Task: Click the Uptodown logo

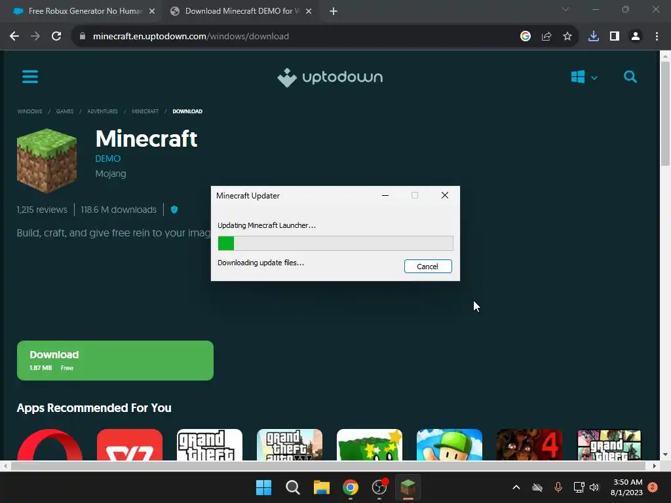Action: point(330,77)
